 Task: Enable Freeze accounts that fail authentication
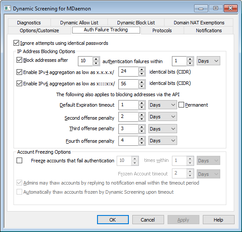[x=19, y=160]
